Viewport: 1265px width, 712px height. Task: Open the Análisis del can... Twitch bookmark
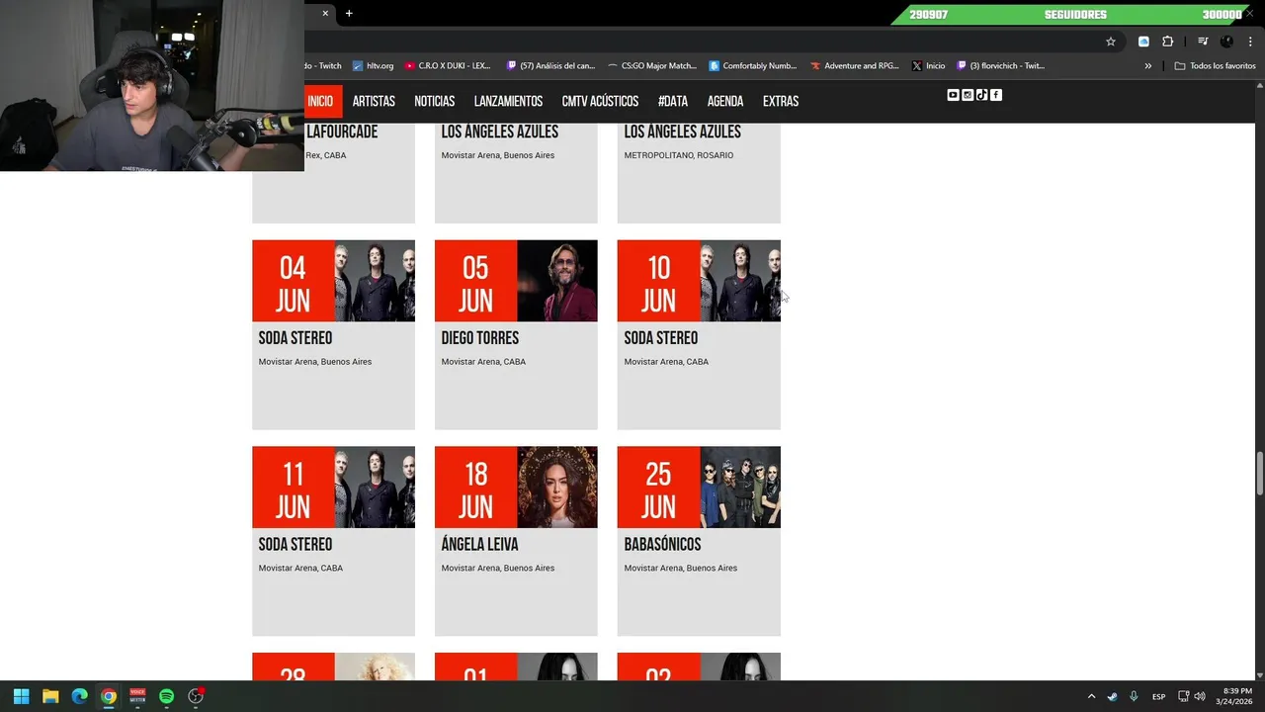coord(550,66)
